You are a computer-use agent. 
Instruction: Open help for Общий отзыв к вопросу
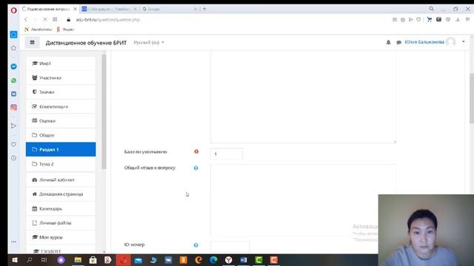click(x=196, y=168)
